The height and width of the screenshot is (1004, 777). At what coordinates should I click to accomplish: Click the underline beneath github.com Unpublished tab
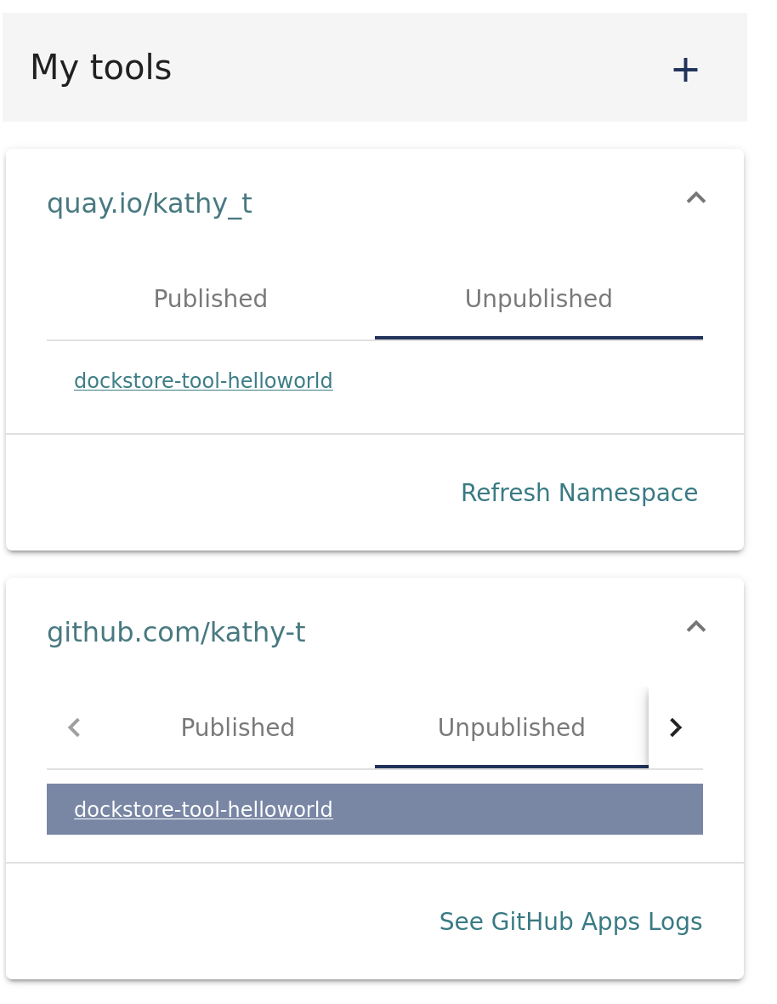[511, 767]
